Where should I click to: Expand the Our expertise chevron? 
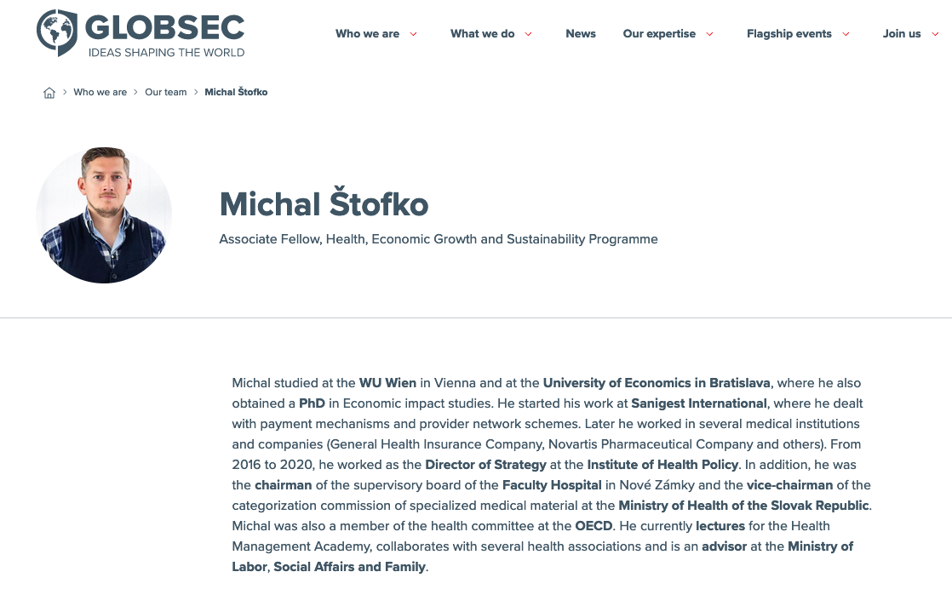(x=709, y=34)
